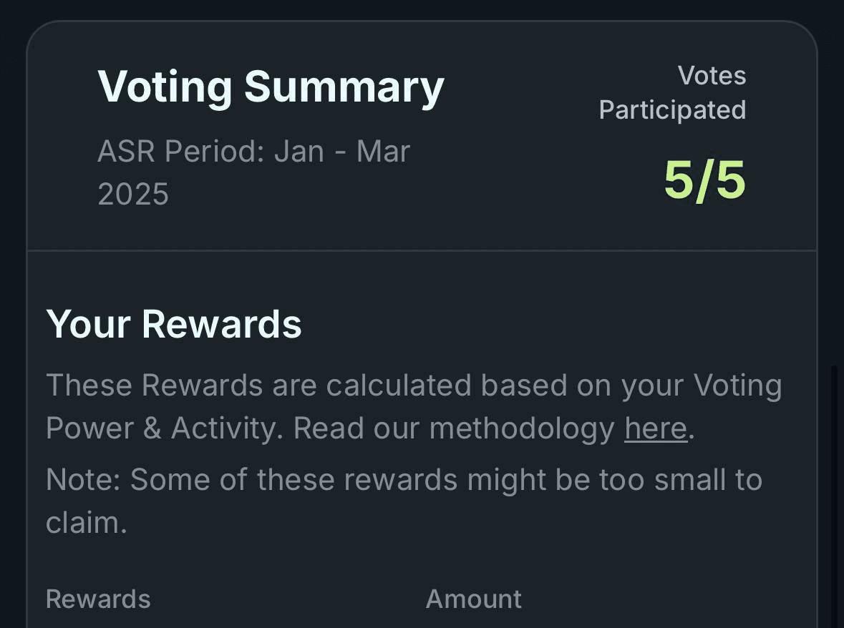Click the Amount column header

474,599
